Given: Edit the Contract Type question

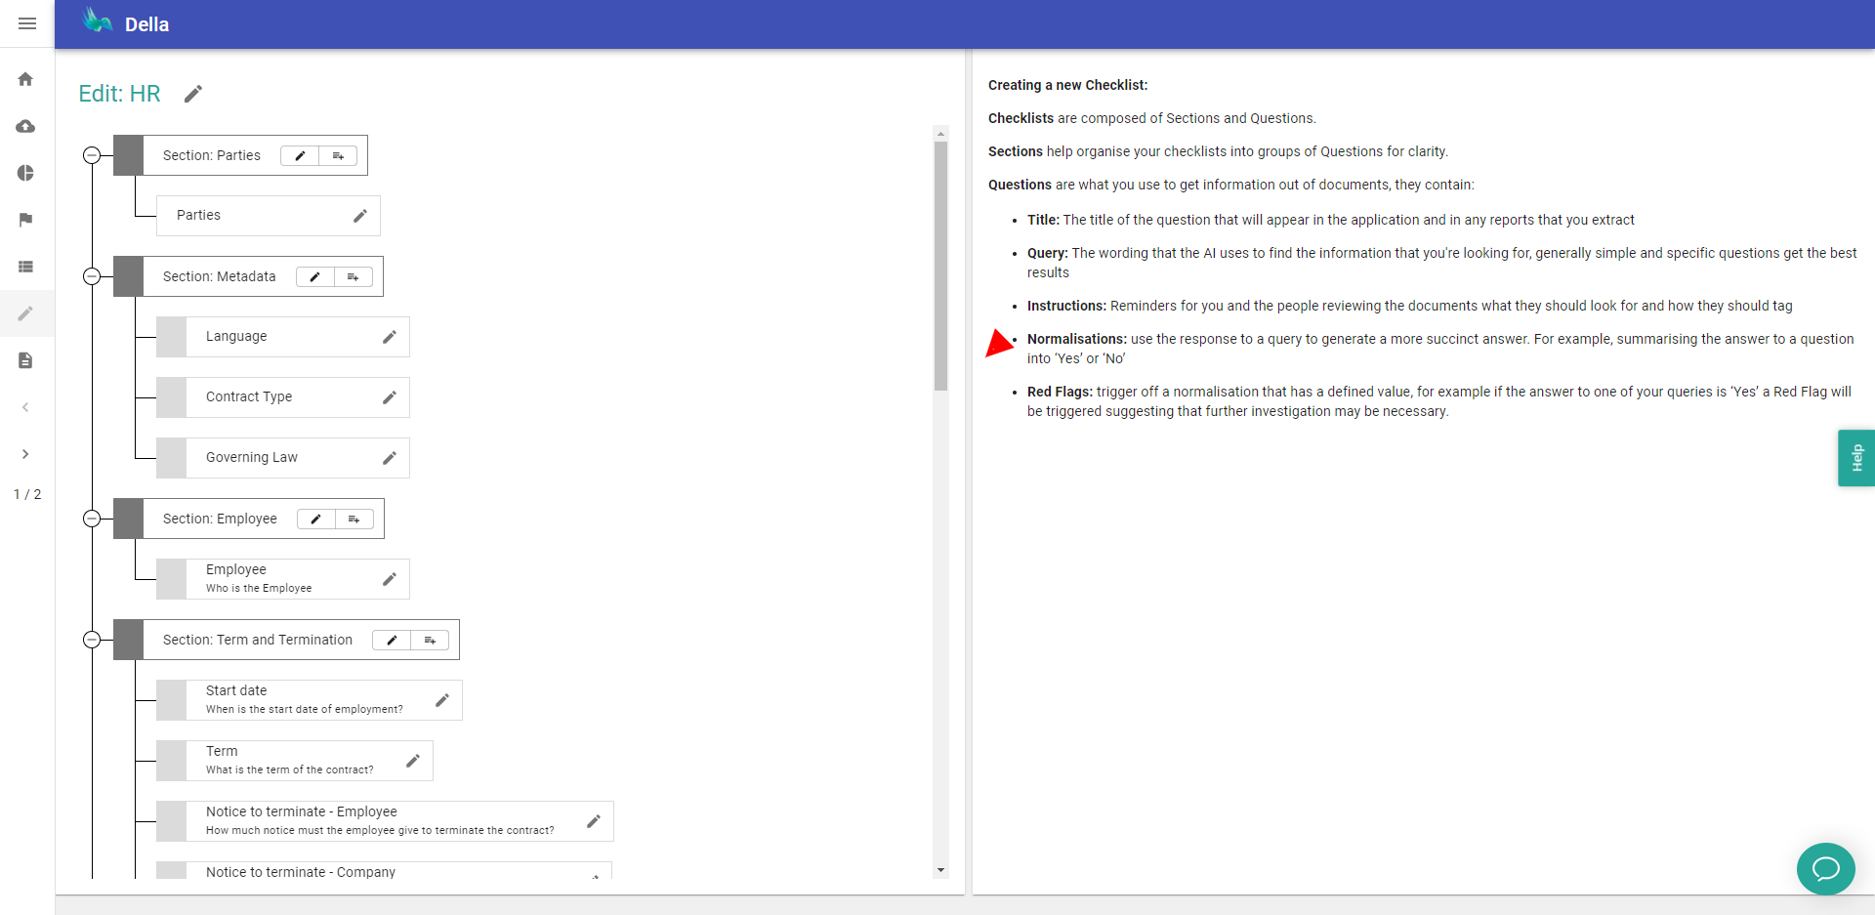Looking at the screenshot, I should [390, 397].
